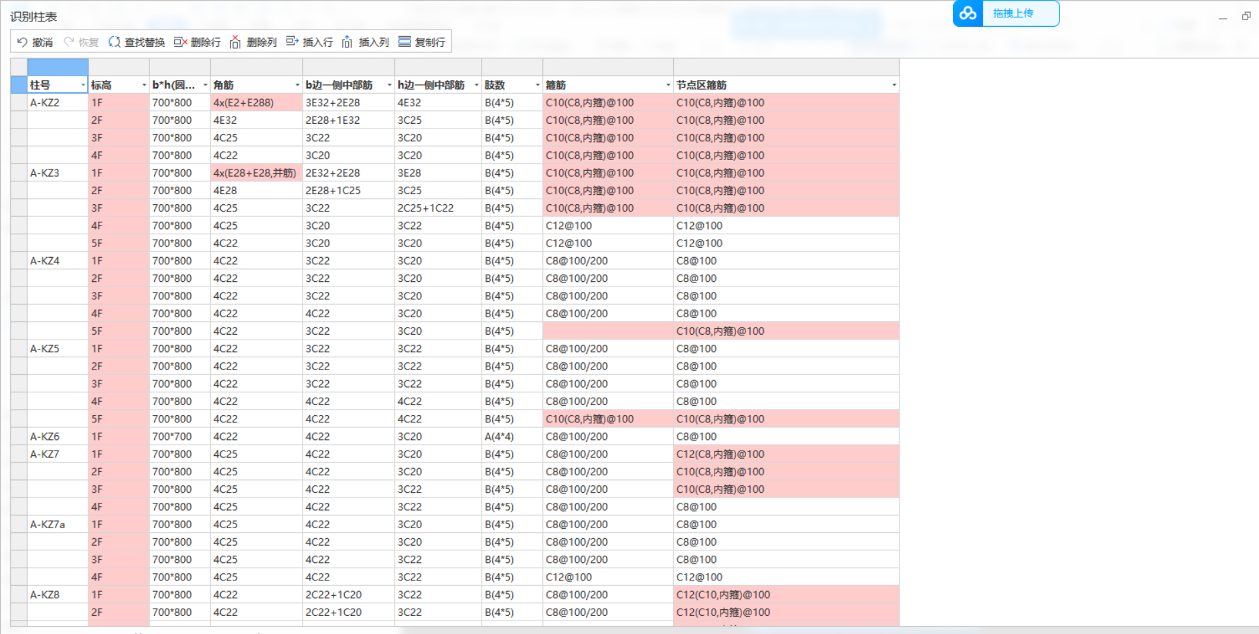Viewport: 1259px width, 634px height.
Task: Click the 2E28+1E32 cell
Action: click(x=348, y=120)
